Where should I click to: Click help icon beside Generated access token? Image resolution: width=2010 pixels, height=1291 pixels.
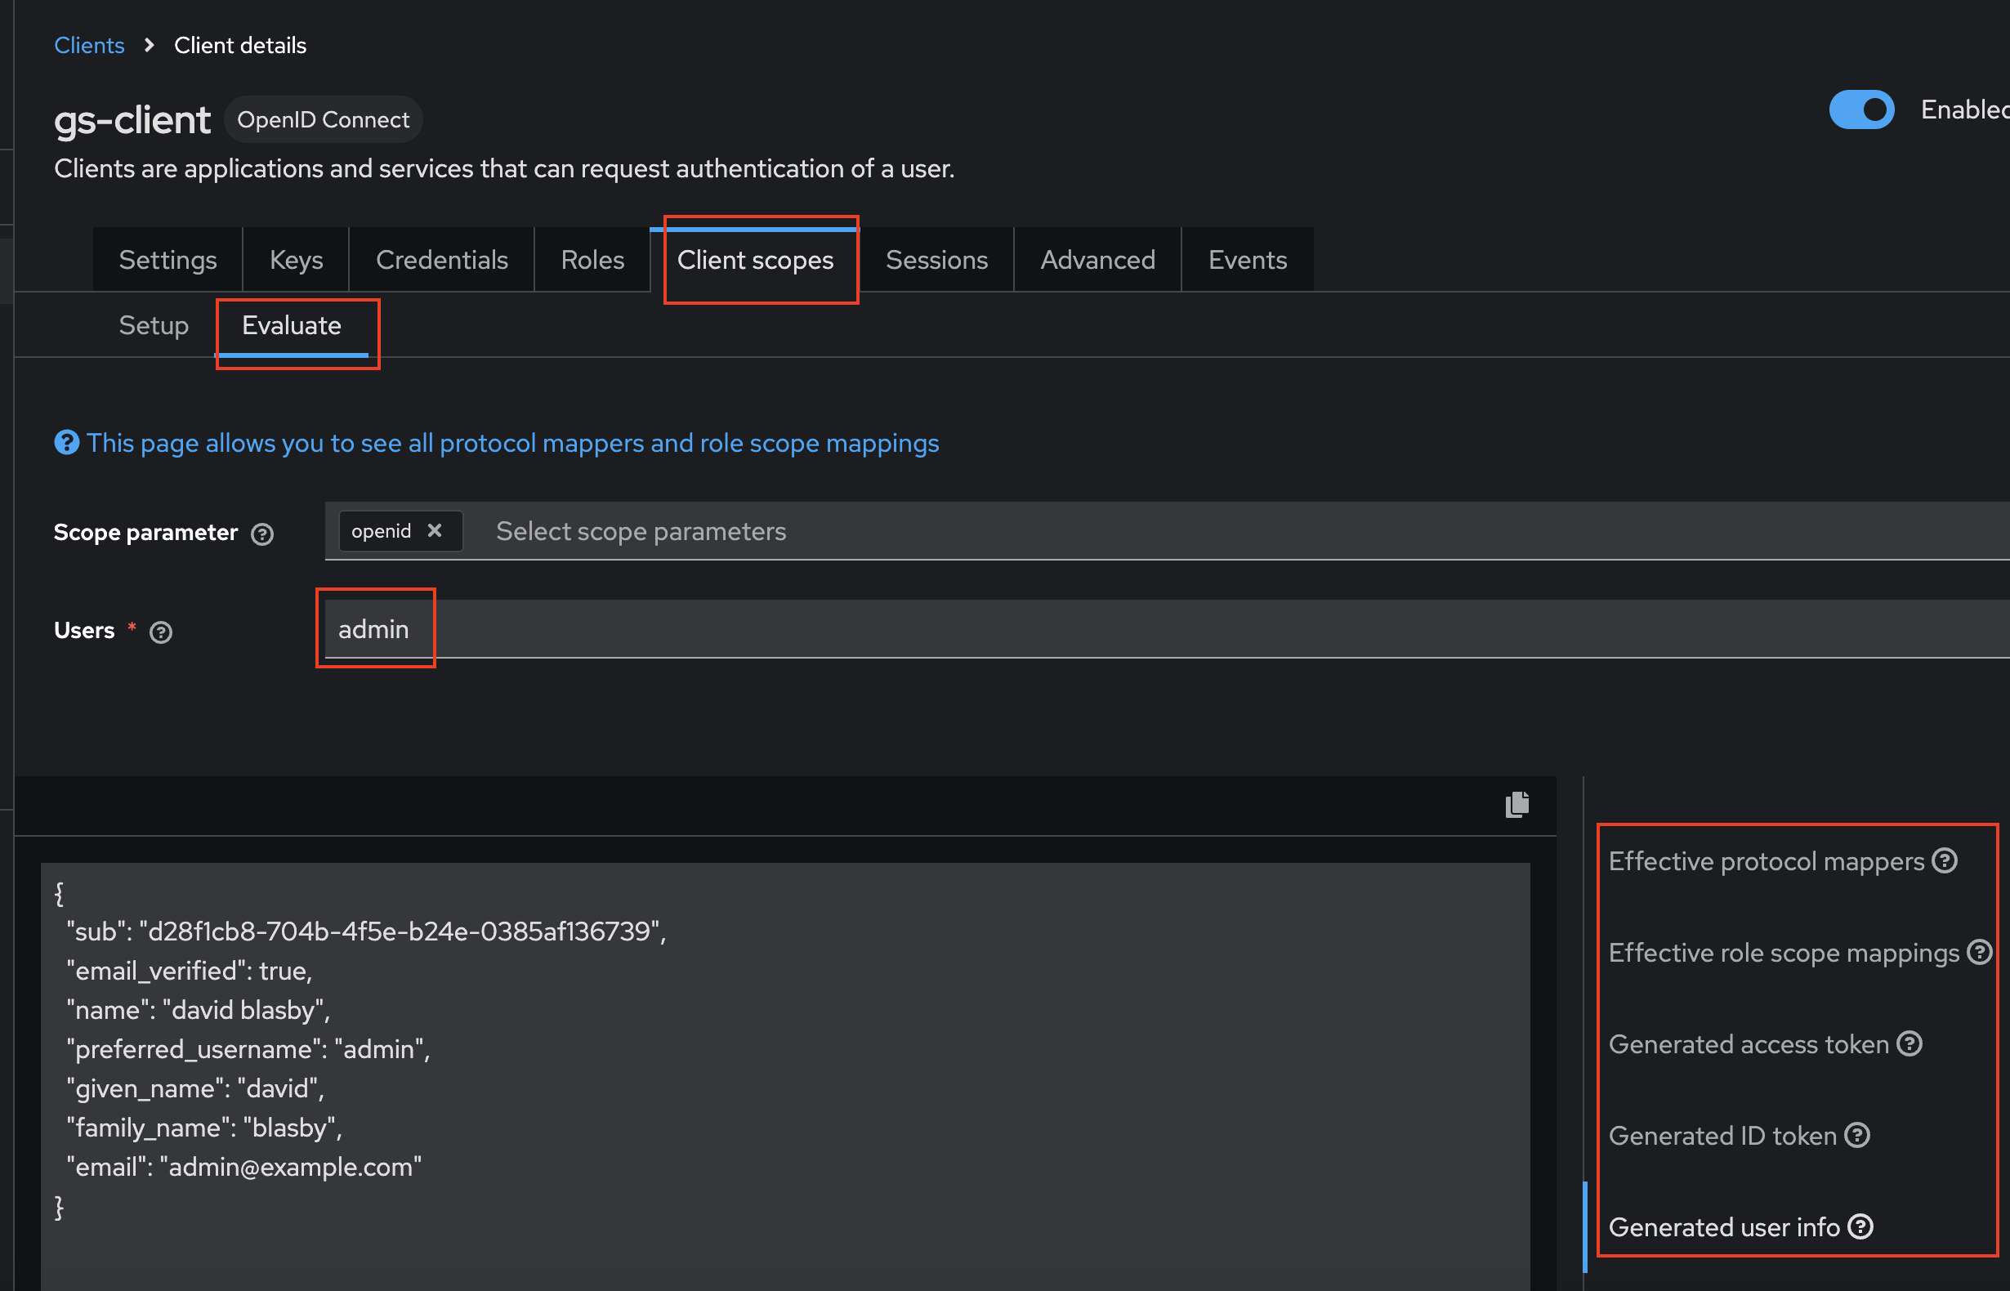[1909, 1043]
